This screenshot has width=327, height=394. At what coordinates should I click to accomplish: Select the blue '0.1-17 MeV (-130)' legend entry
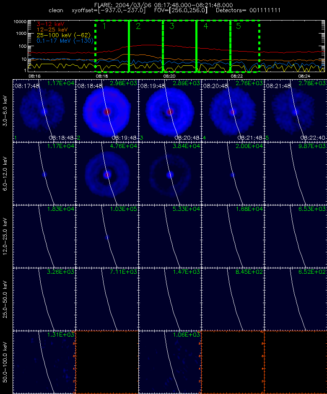(65, 41)
